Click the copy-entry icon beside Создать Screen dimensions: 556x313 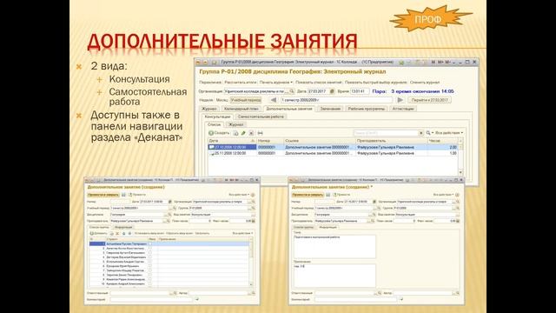(235, 133)
